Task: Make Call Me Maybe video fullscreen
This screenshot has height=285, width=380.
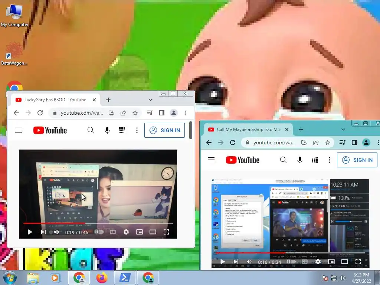Action: click(x=358, y=262)
